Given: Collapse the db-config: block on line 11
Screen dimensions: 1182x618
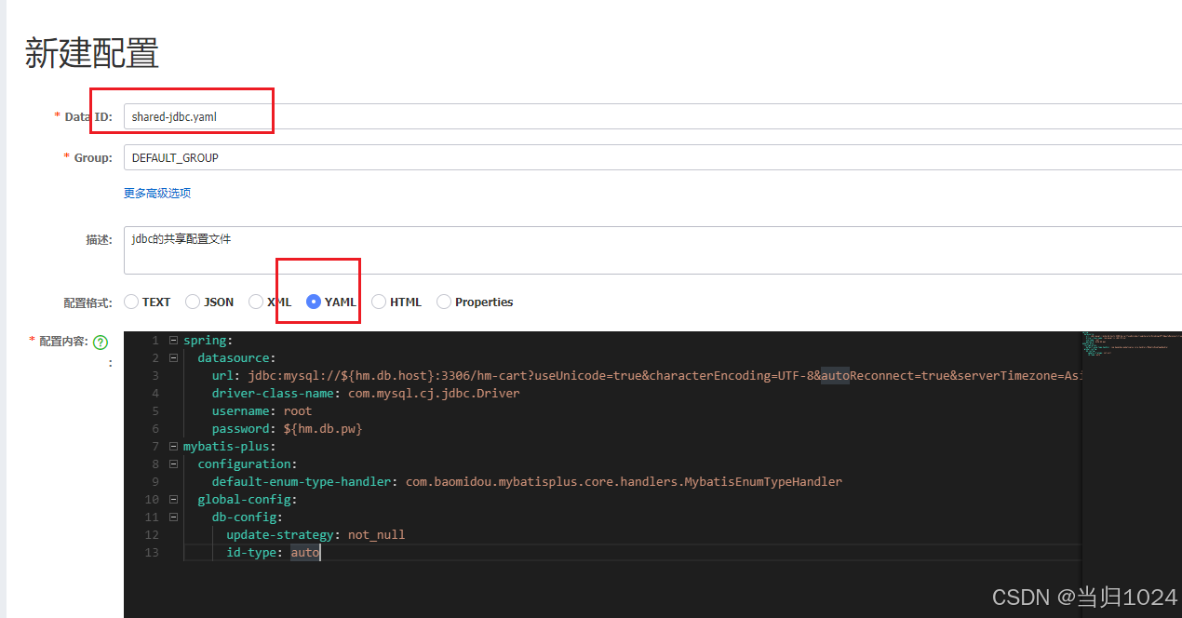Looking at the screenshot, I should 173,517.
